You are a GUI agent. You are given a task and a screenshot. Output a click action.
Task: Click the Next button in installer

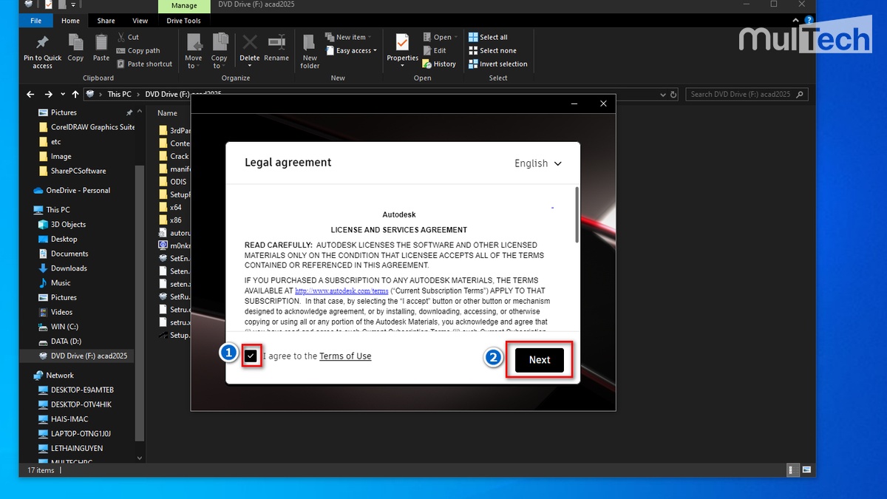[x=539, y=360]
